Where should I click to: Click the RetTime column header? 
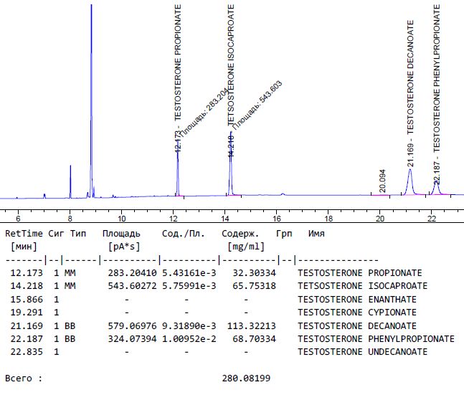pos(24,234)
